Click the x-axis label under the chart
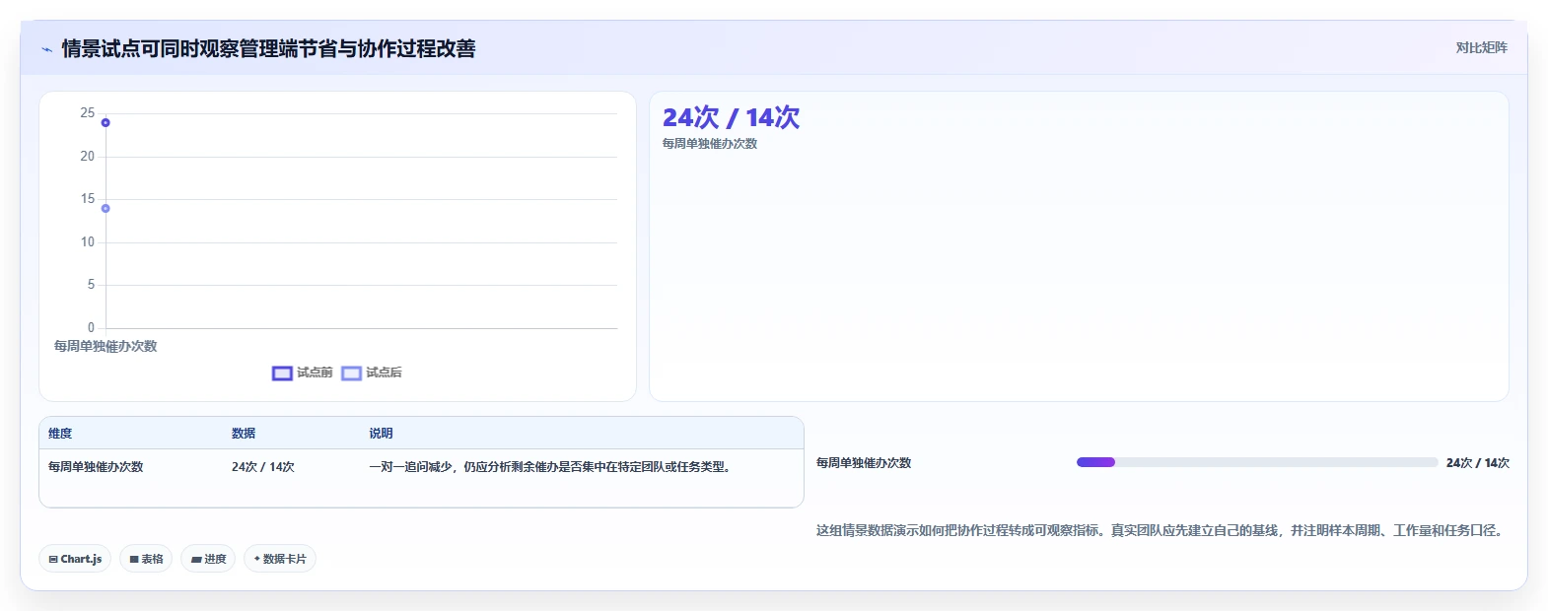The image size is (1548, 611). [106, 346]
